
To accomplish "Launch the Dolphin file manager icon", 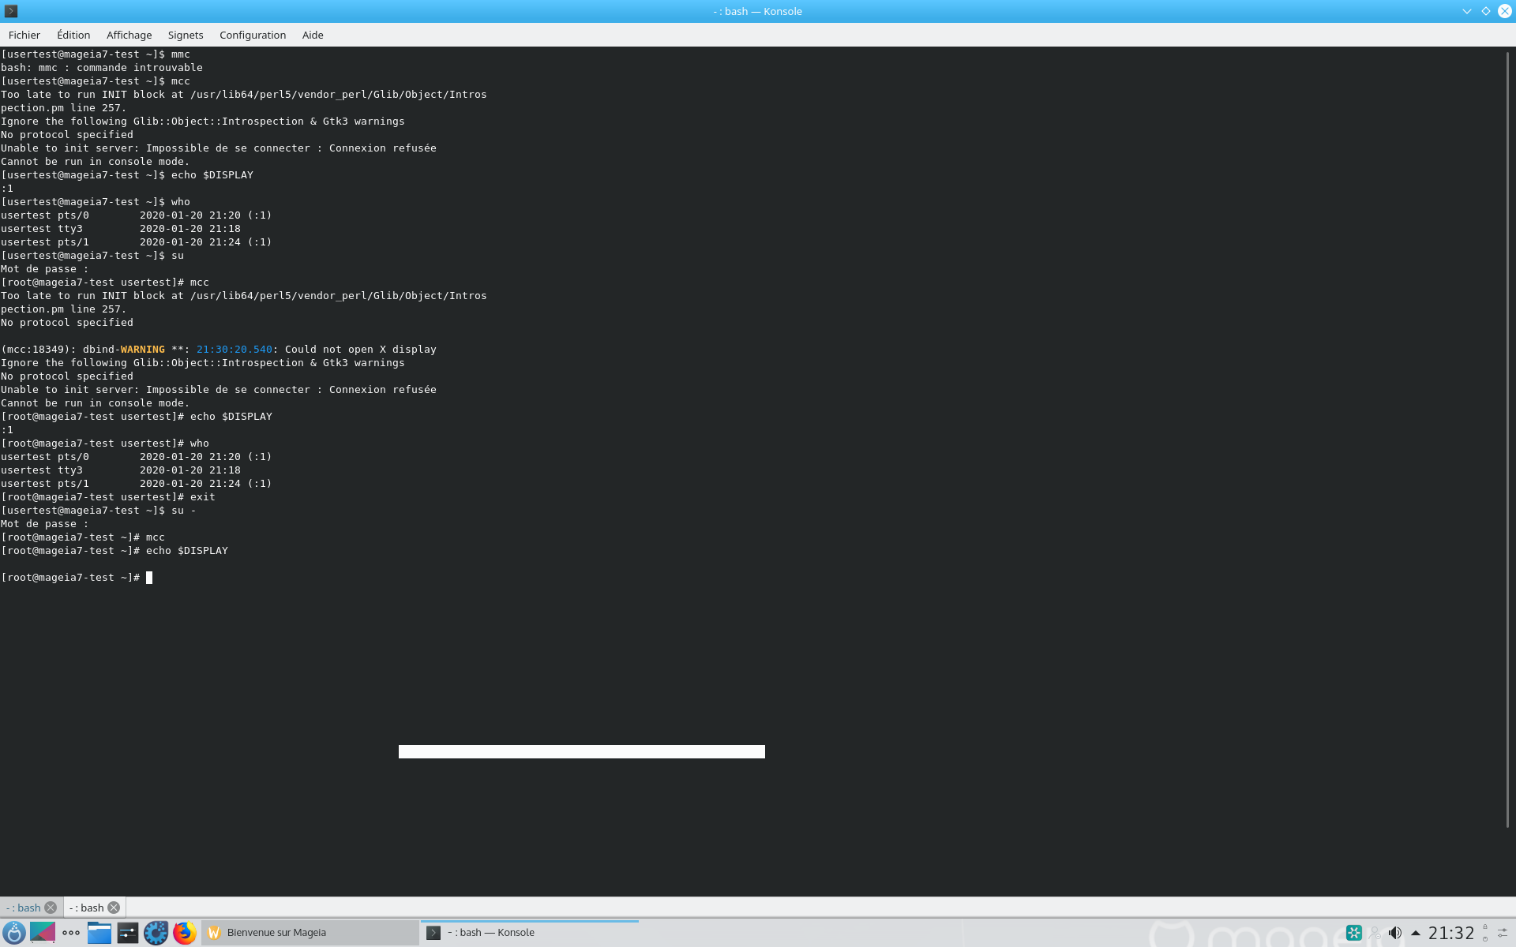I will point(99,933).
